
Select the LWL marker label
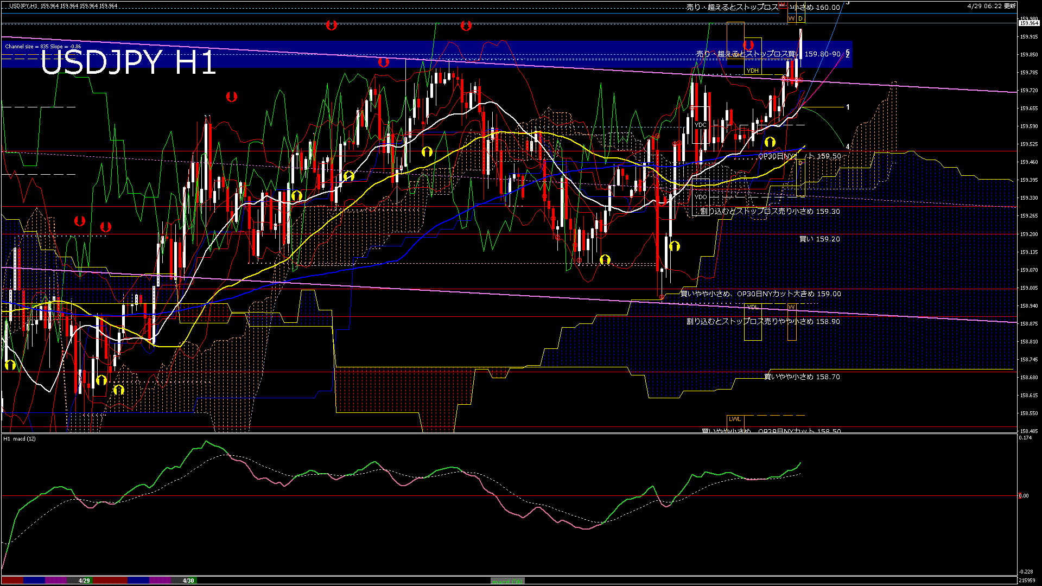tap(735, 419)
